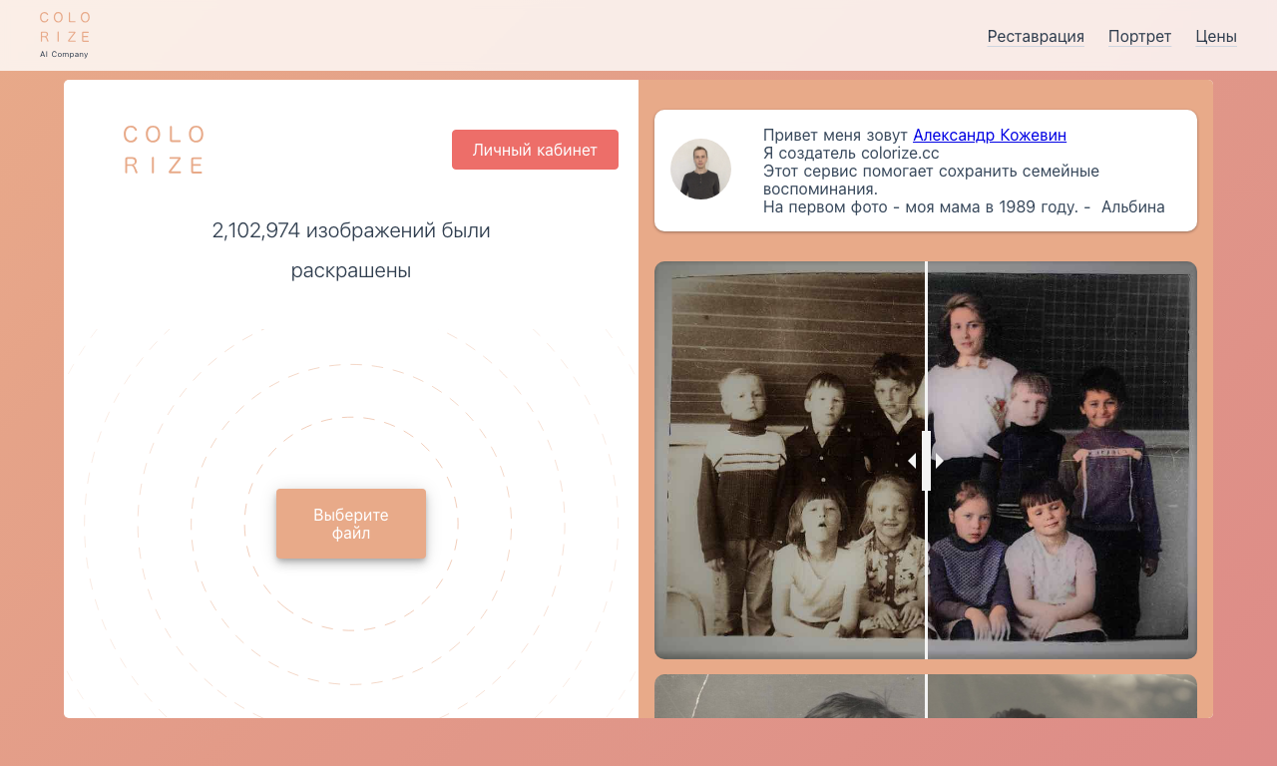Click the Я создатель colorize.cc intro text
The width and height of the screenshot is (1277, 766).
click(x=851, y=153)
